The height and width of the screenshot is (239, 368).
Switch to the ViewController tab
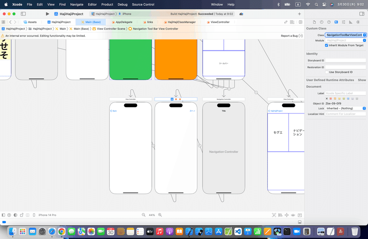[218, 22]
